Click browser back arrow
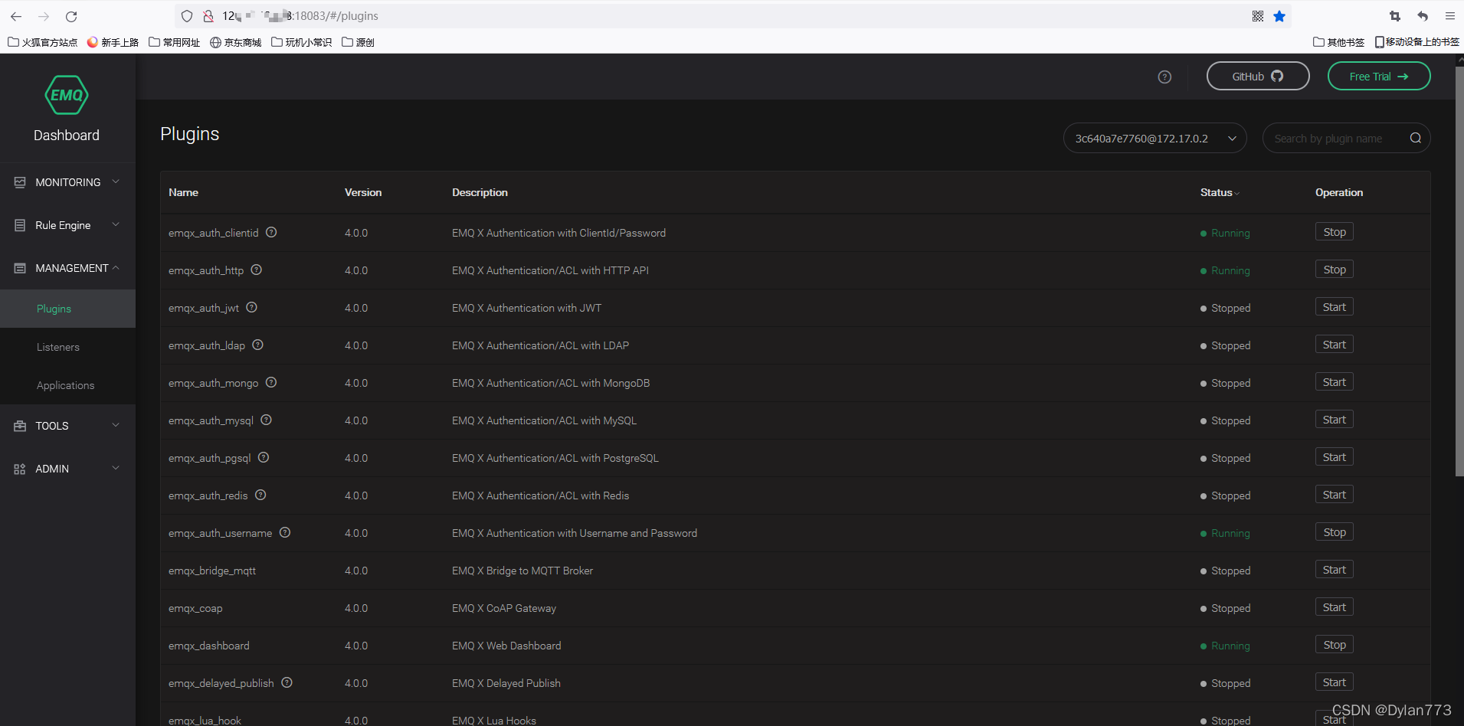The height and width of the screenshot is (726, 1464). 16,16
